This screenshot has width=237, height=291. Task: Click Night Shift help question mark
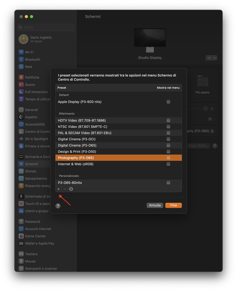[215, 146]
